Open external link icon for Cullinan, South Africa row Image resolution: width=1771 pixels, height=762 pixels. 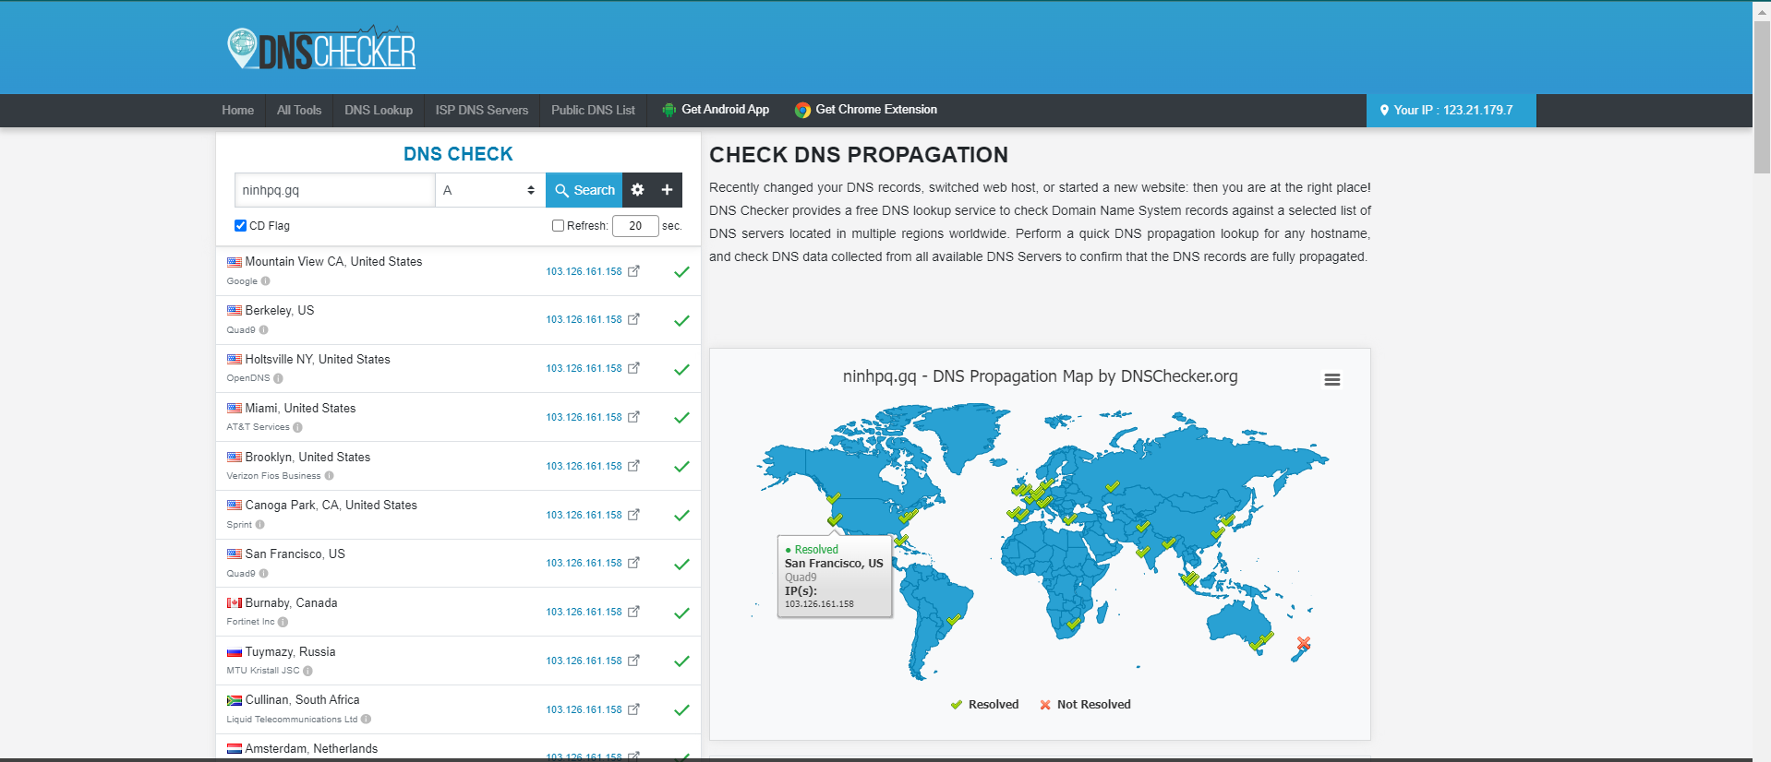[x=633, y=709]
